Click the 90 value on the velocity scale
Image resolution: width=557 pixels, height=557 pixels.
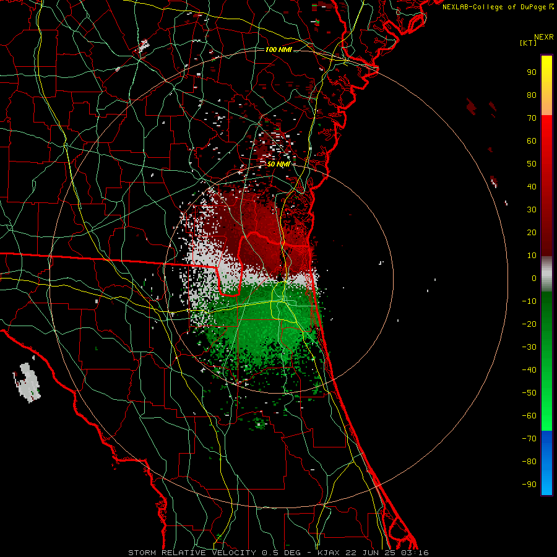tap(532, 72)
